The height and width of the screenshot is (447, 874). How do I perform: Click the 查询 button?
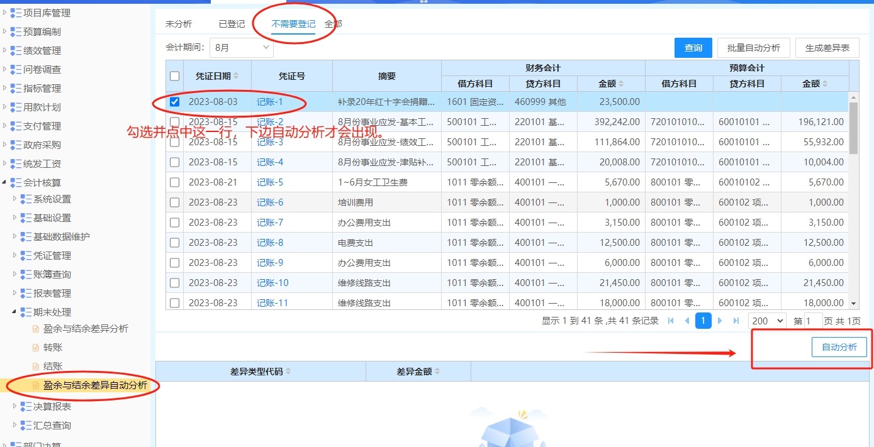[x=693, y=48]
